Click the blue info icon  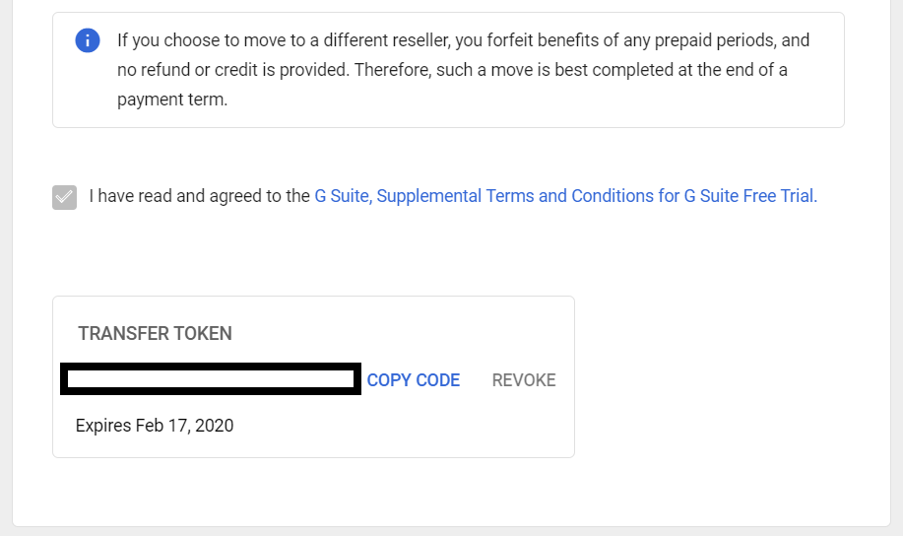pyautogui.click(x=88, y=40)
